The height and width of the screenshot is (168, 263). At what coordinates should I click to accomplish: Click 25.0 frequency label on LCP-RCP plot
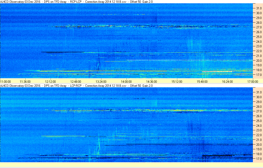coord(259,121)
